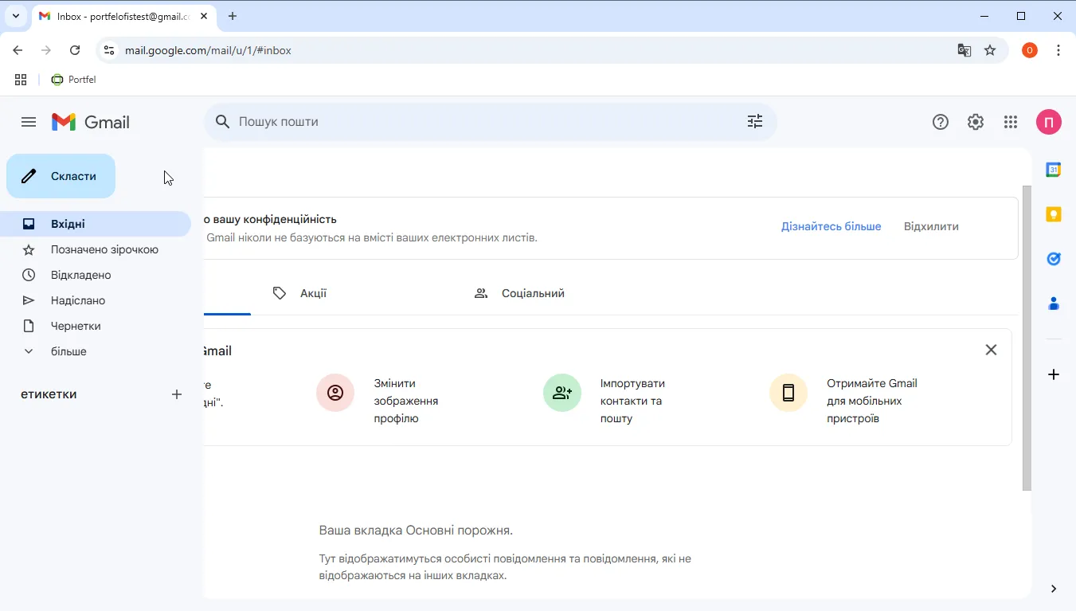View site information icon in address bar

click(x=109, y=50)
